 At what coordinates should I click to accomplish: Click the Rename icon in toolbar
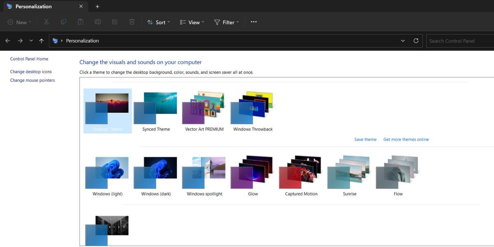98,22
